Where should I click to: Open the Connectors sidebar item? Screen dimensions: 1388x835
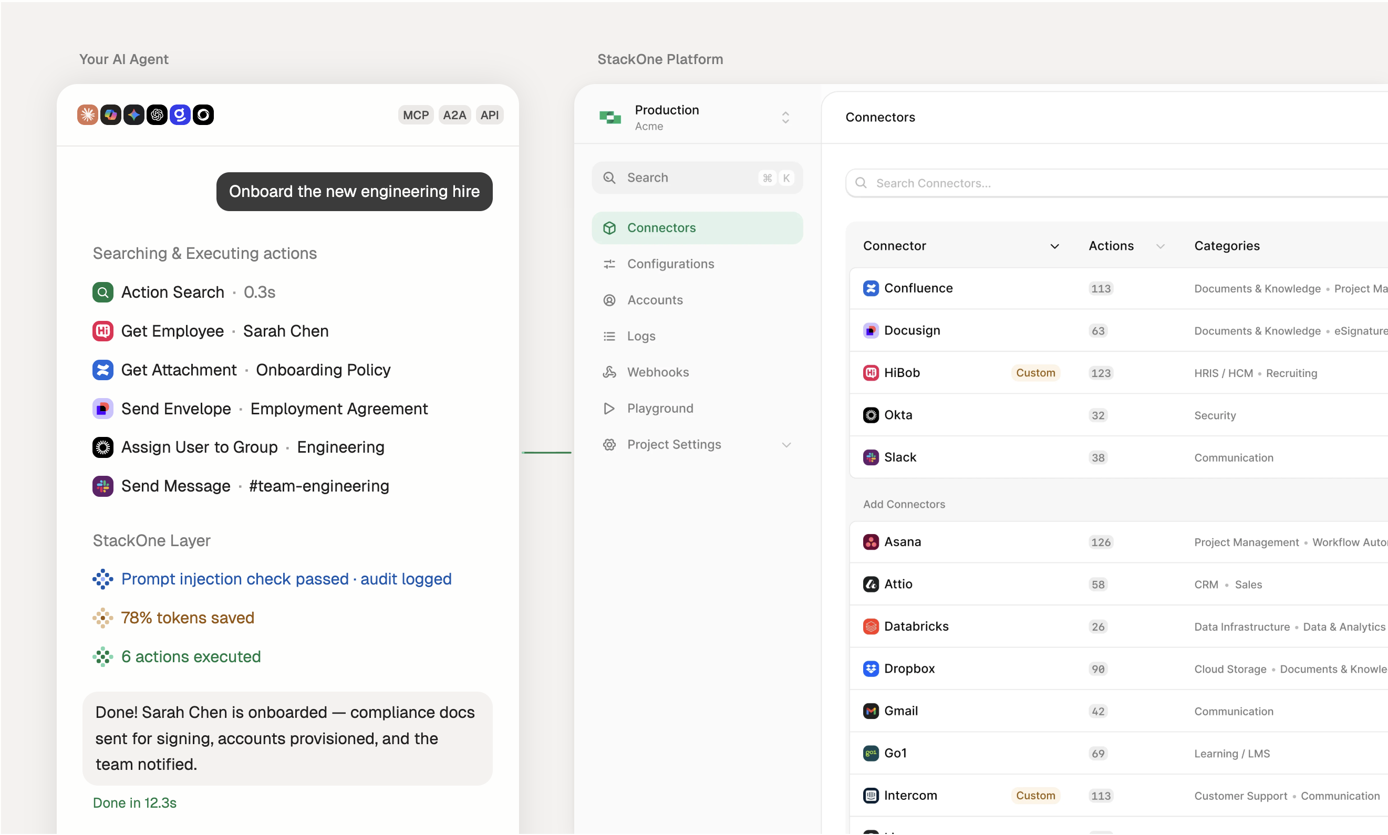[x=697, y=228]
